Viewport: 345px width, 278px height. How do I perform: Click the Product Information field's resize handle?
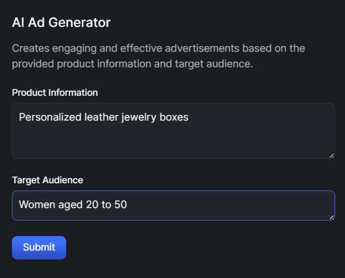tap(332, 155)
